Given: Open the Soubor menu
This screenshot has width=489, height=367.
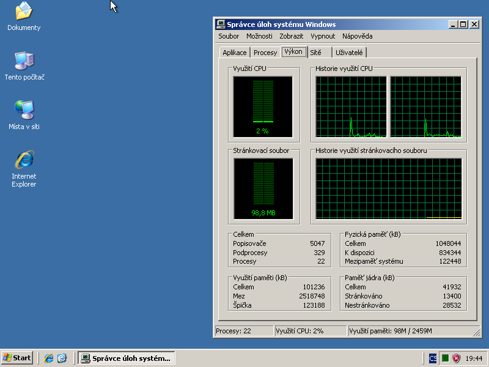Looking at the screenshot, I should point(229,36).
